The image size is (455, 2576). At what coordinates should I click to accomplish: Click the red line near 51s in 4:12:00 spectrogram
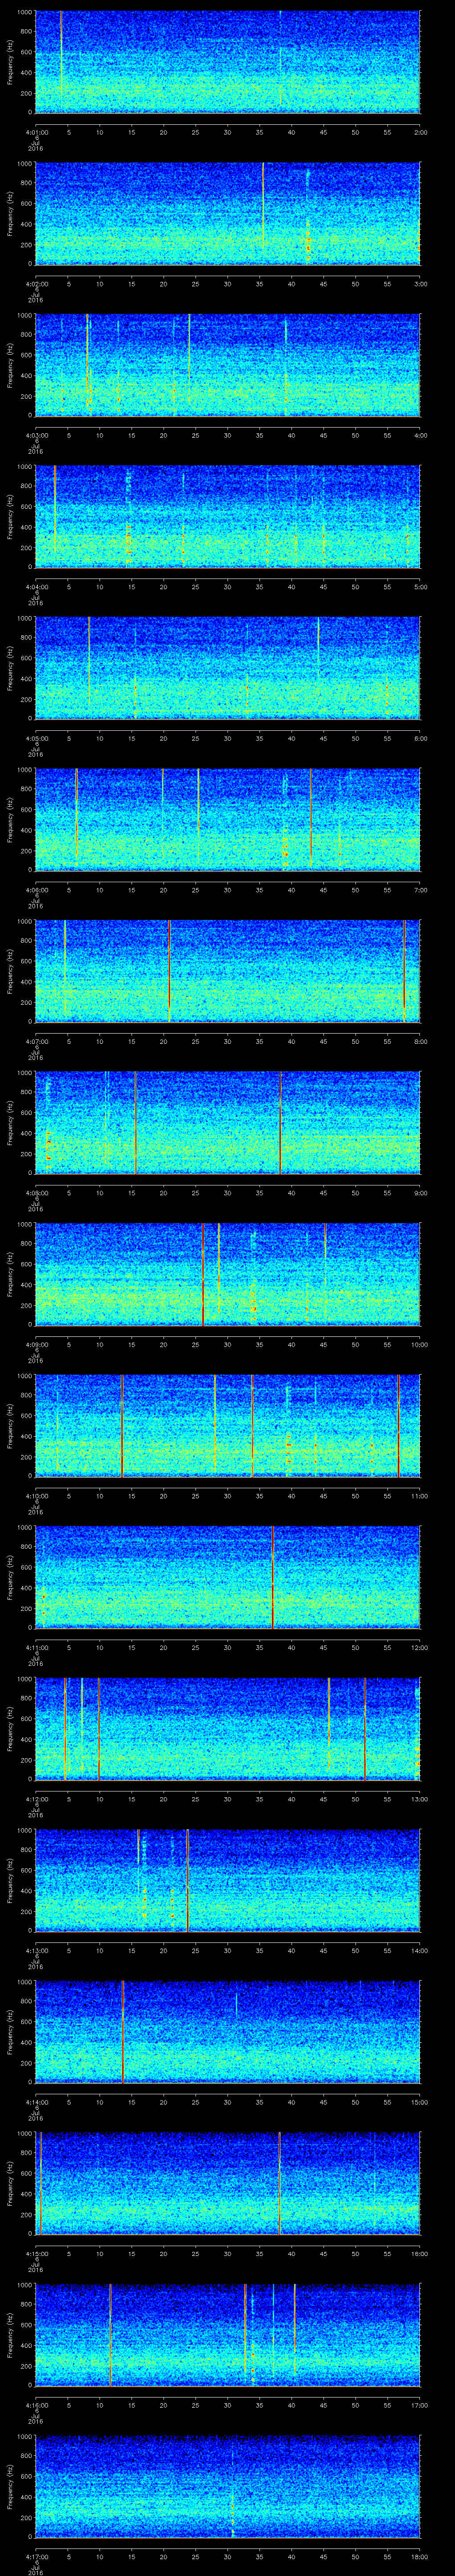(x=365, y=1729)
